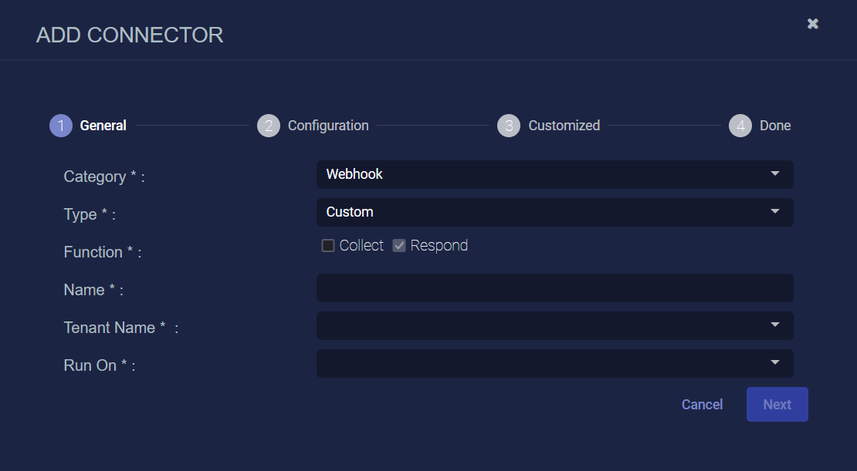
Task: Select the General step label
Action: point(103,126)
